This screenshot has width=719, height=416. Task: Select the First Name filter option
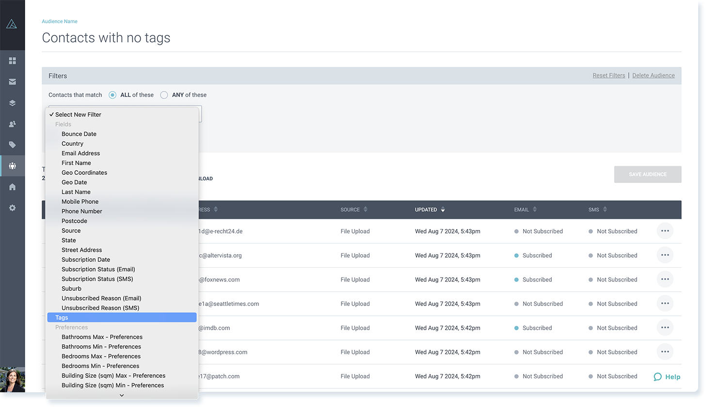(76, 163)
